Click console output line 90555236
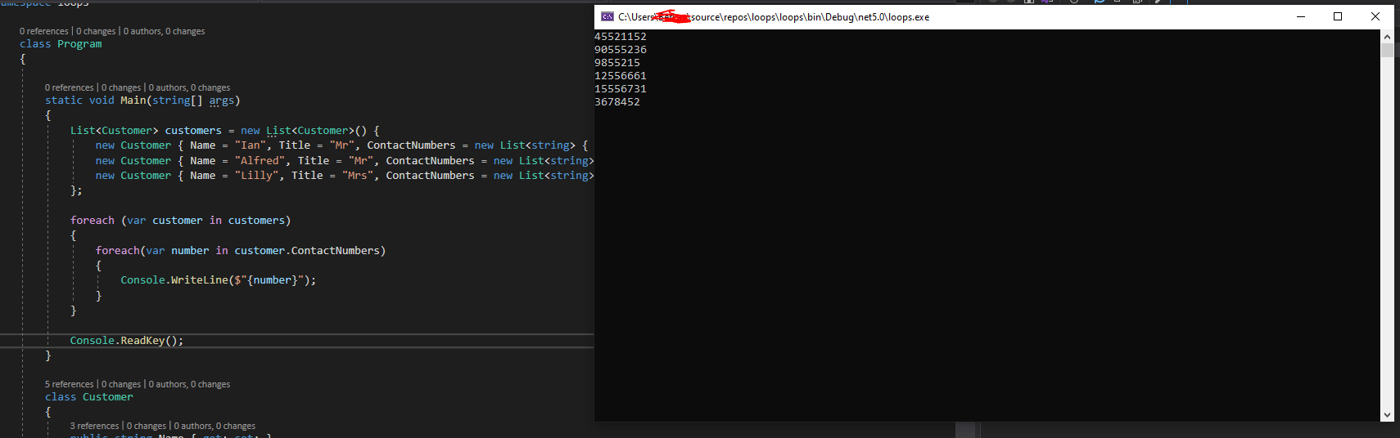Viewport: 1400px width, 438px height. click(x=621, y=50)
